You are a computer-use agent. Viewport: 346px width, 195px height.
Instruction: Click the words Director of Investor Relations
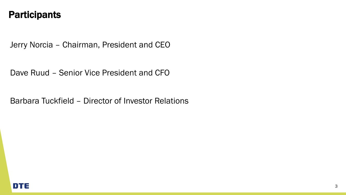136,101
